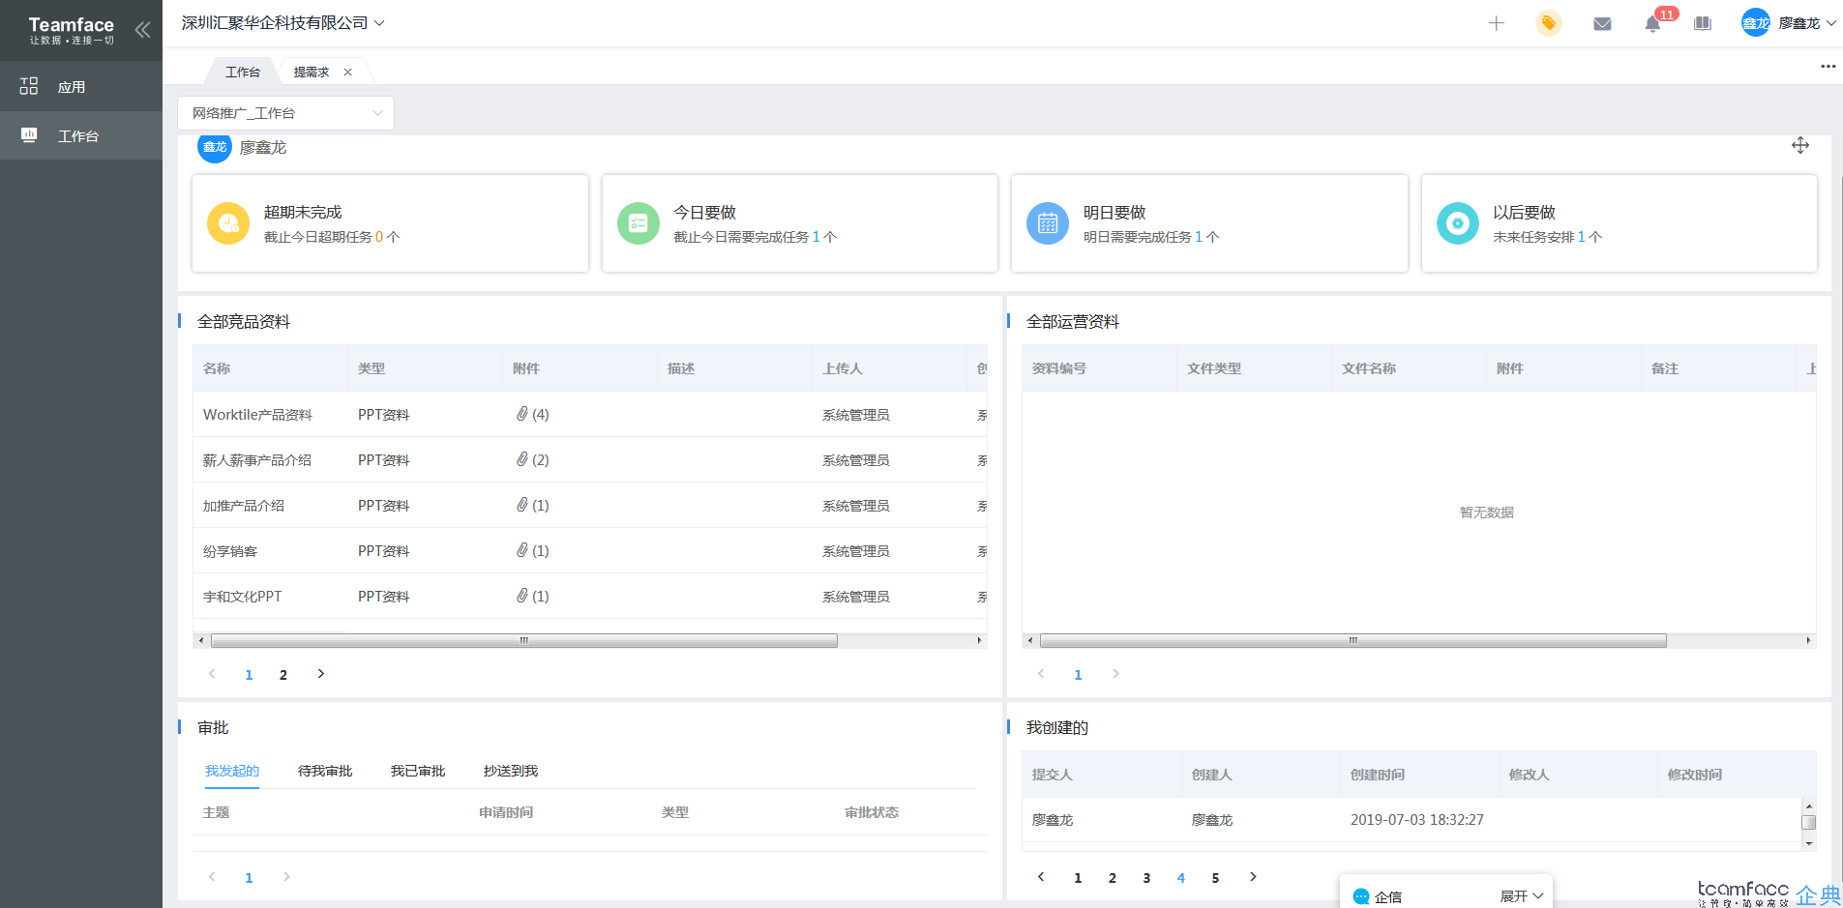Viewport: 1843px width, 908px height.
Task: Click the 纷享销客 row name
Action: pos(230,551)
